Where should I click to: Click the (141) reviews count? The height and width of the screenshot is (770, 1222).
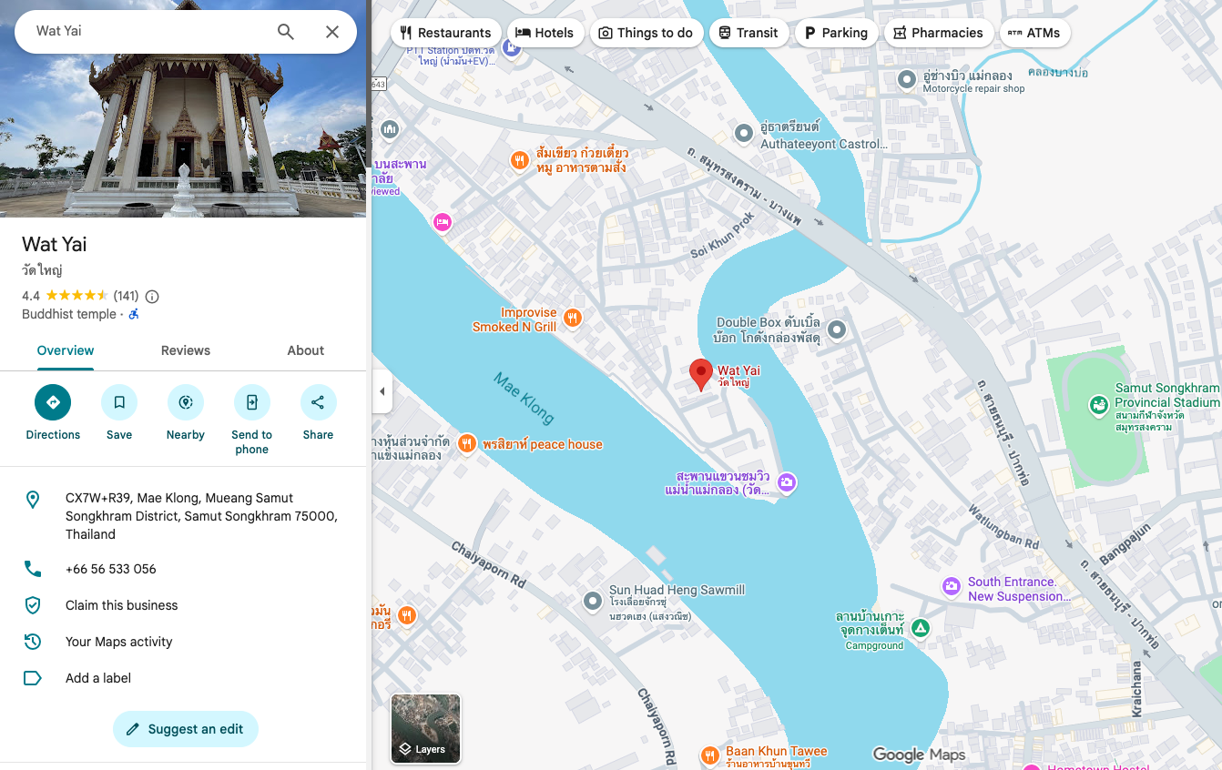point(126,296)
